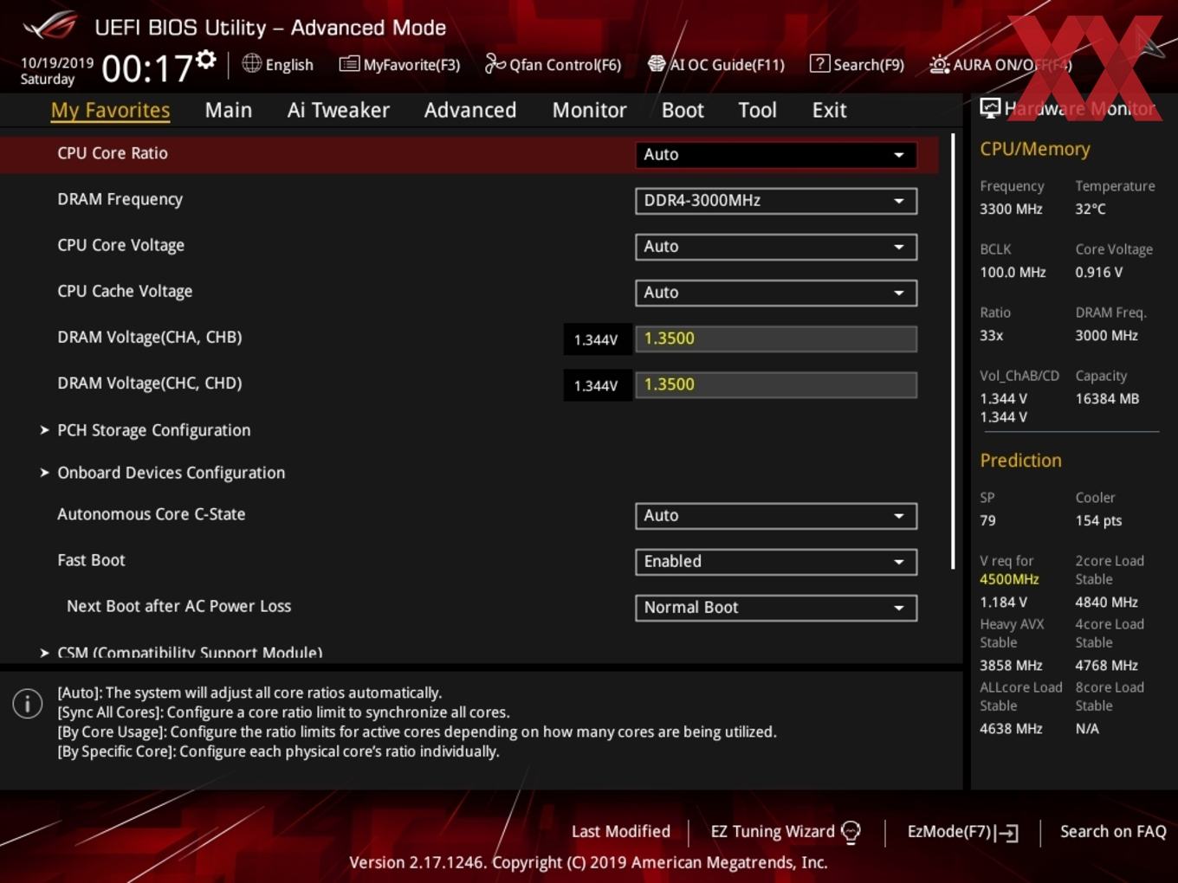Open Search(F9) question mark icon
The width and height of the screenshot is (1178, 883).
pos(819,63)
